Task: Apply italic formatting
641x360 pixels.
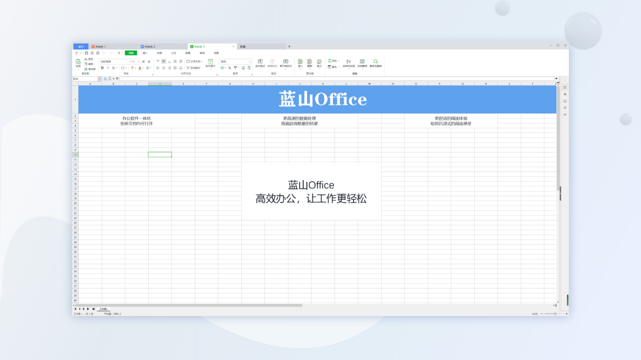Action: pyautogui.click(x=108, y=67)
